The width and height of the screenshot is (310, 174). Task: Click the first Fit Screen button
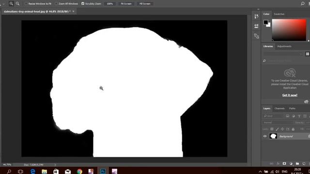(x=126, y=3)
